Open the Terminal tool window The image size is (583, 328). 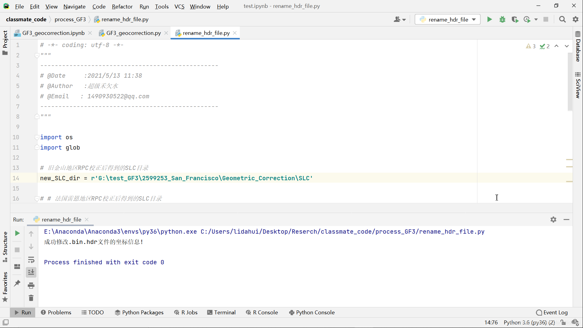coord(221,312)
